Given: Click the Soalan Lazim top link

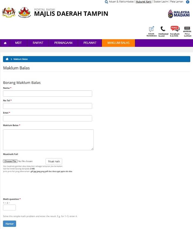Looking at the screenshot, I should tap(161, 2).
